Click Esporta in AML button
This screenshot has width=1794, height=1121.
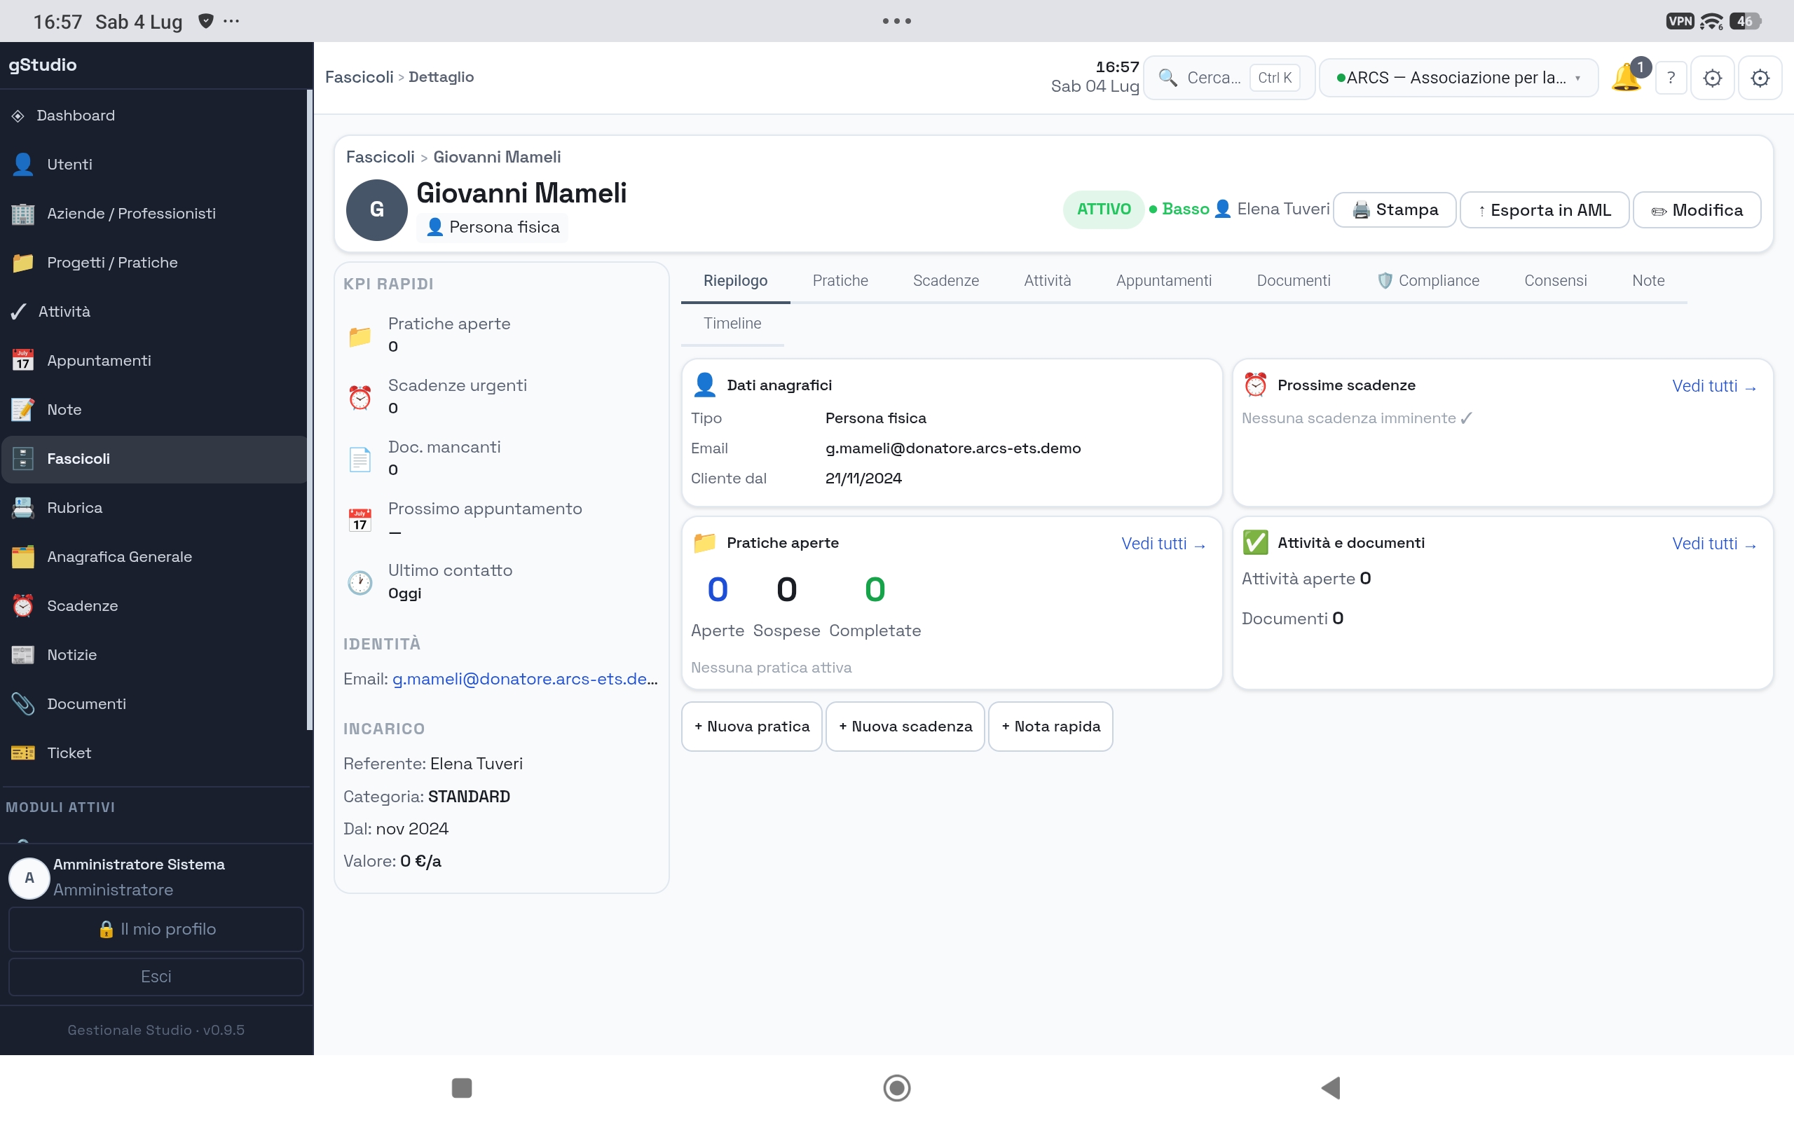tap(1545, 209)
